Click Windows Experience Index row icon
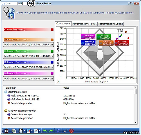The image size is (141, 135). click(6, 111)
